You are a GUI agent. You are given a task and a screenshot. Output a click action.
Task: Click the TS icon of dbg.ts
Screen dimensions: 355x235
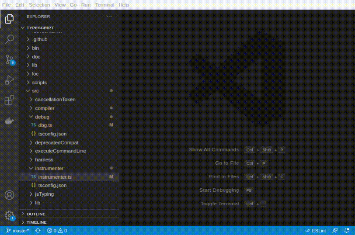(x=34, y=125)
